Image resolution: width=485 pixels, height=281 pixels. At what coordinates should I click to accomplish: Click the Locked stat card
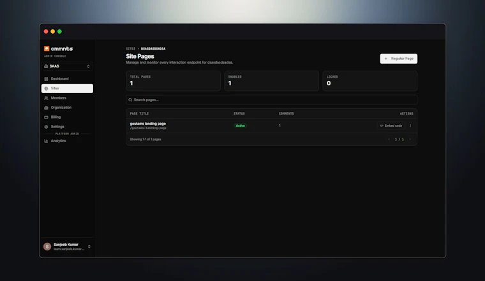pyautogui.click(x=369, y=81)
